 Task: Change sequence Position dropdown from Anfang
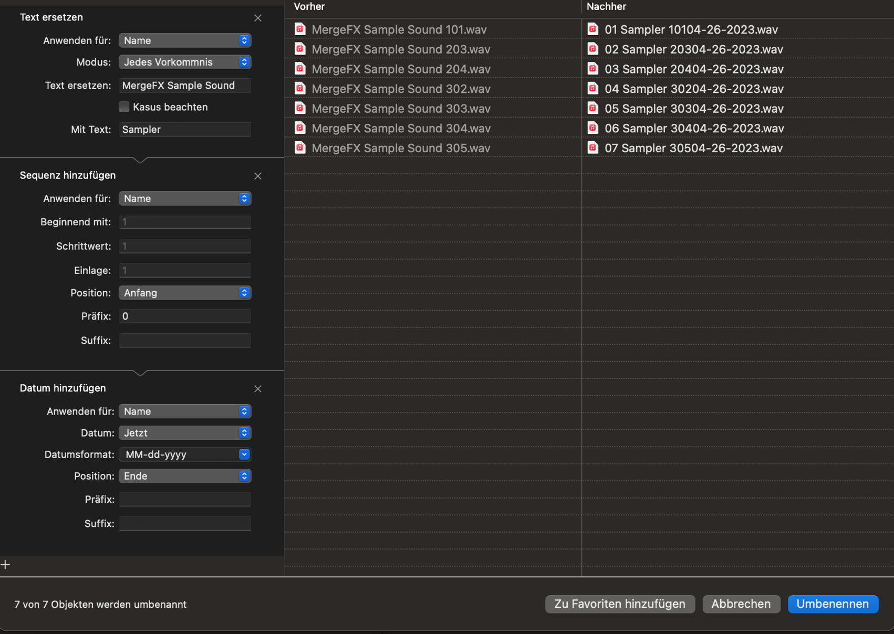pos(184,293)
